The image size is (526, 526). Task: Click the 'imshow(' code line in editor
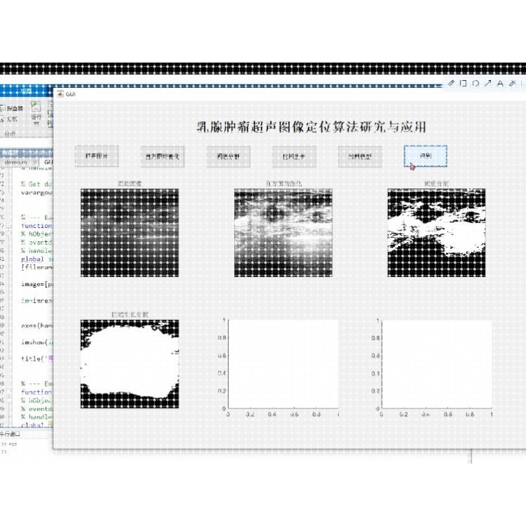[x=37, y=342]
